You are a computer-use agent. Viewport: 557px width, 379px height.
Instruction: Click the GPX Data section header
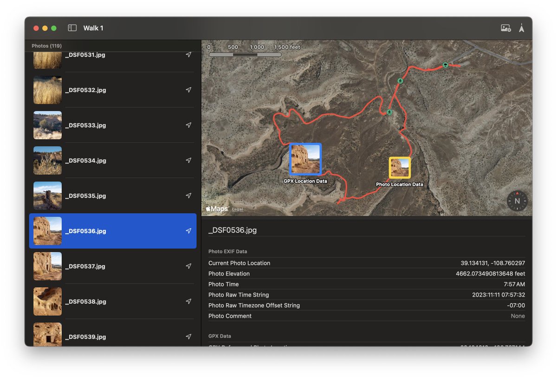click(220, 336)
